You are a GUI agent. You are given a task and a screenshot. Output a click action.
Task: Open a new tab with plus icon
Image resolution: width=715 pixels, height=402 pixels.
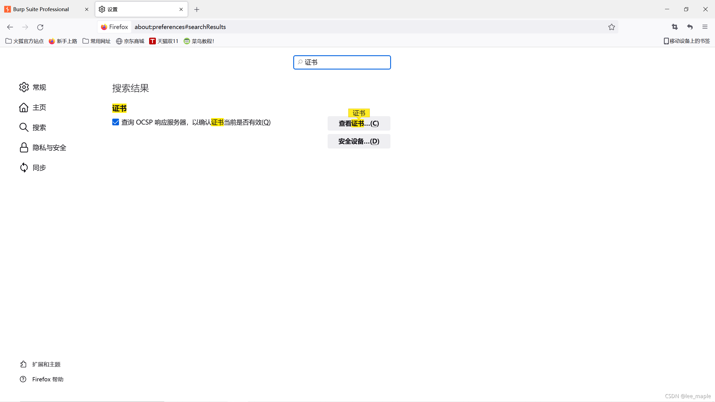coord(197,9)
